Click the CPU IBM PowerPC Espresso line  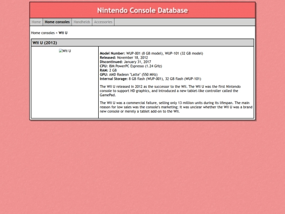pyautogui.click(x=131, y=66)
